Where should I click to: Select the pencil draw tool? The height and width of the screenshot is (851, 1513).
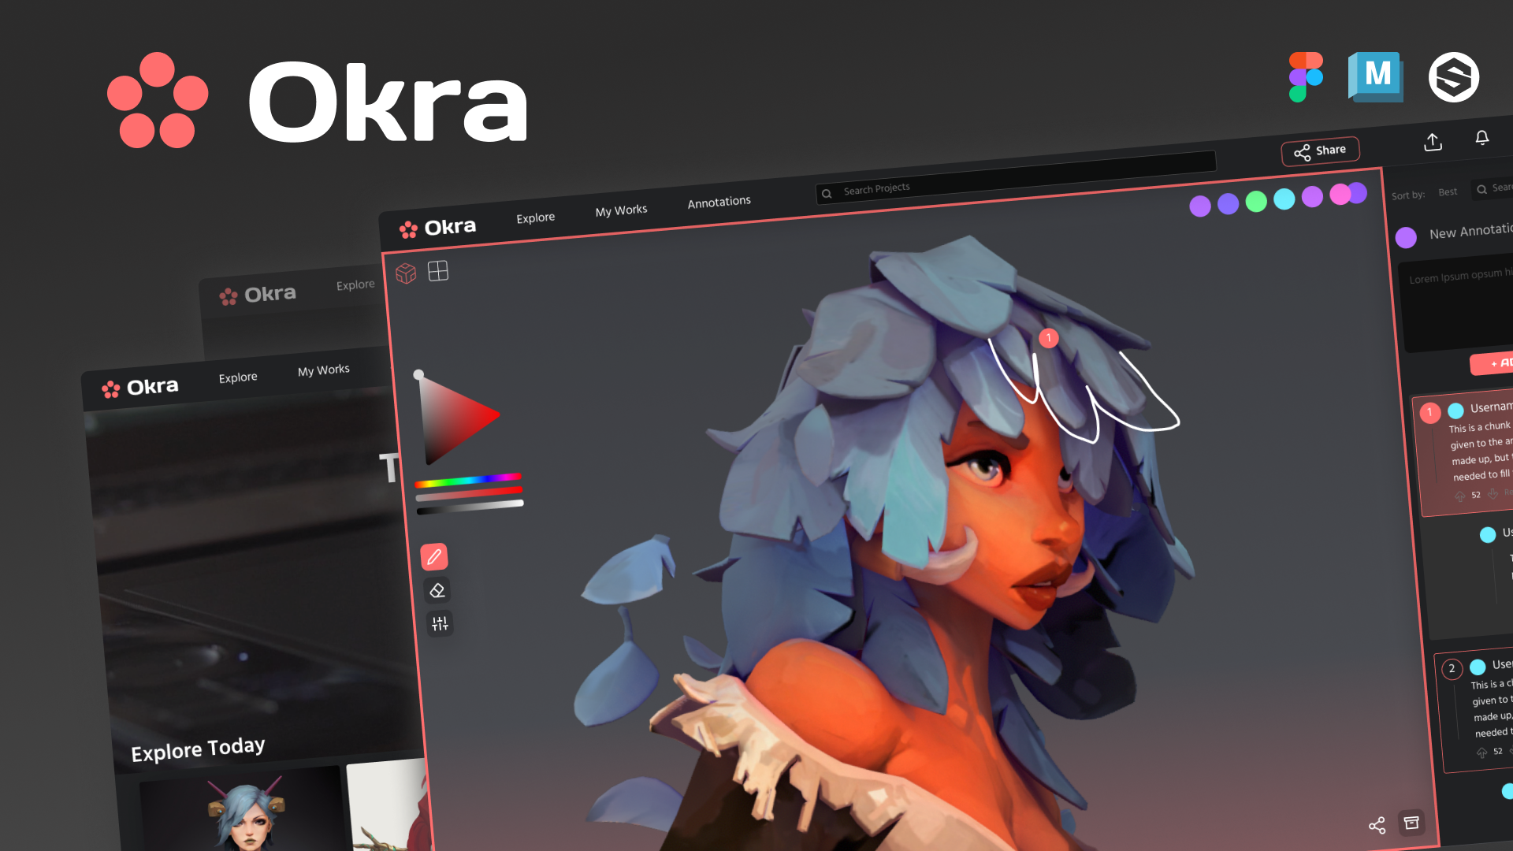click(x=434, y=557)
